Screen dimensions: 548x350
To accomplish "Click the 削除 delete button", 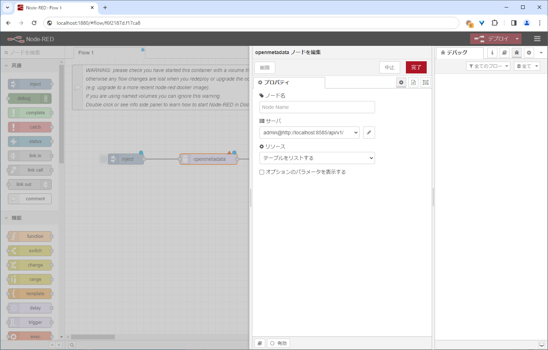I will [x=264, y=67].
